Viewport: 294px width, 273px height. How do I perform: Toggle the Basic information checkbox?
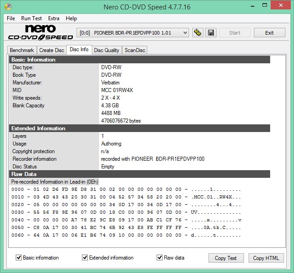18,257
